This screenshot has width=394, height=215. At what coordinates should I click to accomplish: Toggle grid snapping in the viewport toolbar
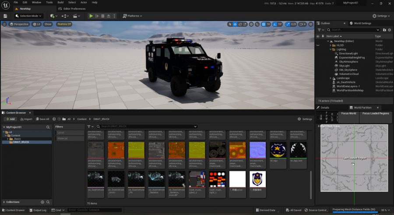point(264,24)
